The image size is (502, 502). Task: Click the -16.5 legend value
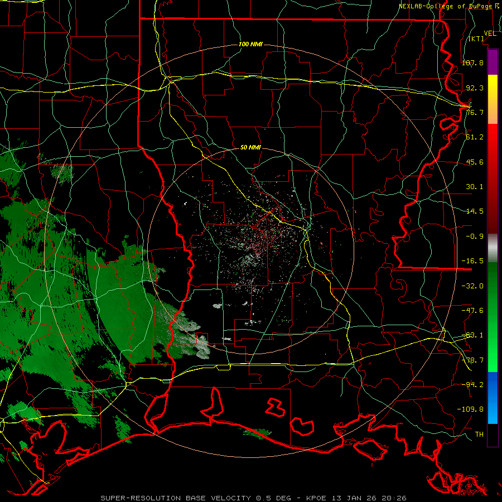(x=472, y=261)
